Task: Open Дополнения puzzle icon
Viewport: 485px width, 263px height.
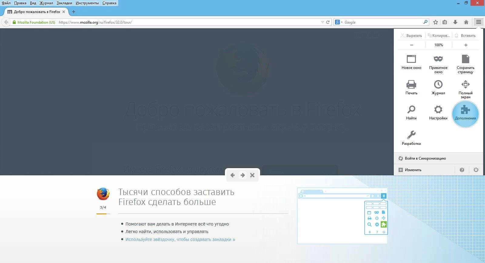Action: coord(465,114)
